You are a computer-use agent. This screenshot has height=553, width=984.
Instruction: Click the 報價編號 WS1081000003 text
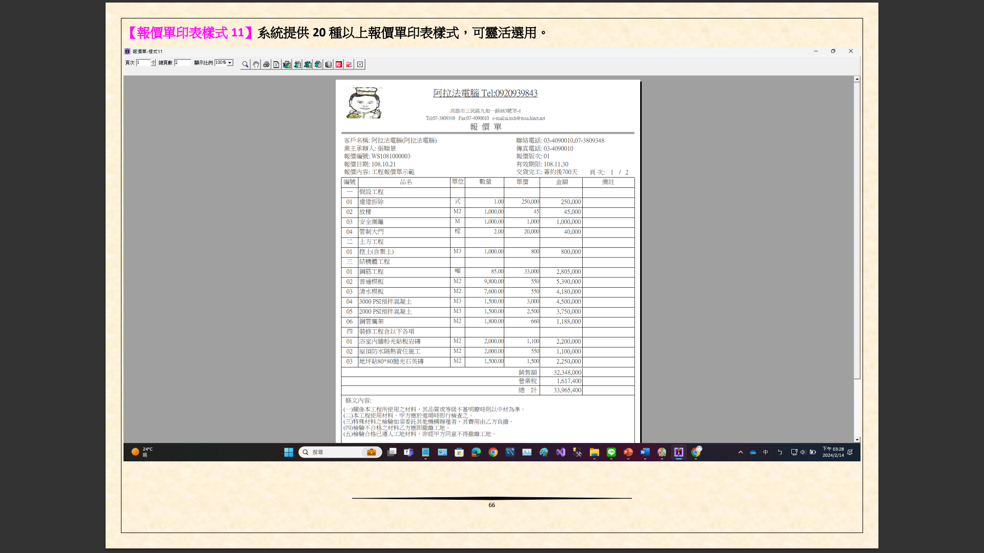pyautogui.click(x=377, y=156)
